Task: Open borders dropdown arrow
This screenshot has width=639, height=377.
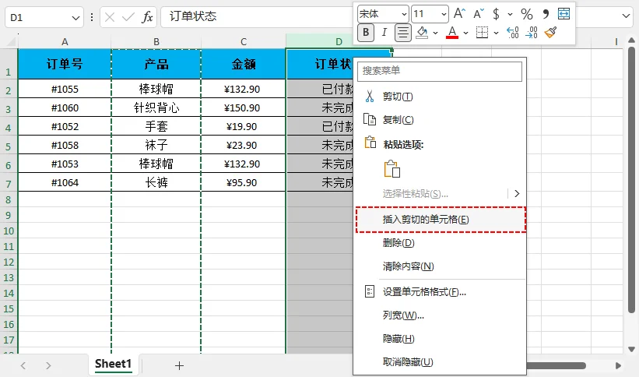Action: [x=496, y=33]
